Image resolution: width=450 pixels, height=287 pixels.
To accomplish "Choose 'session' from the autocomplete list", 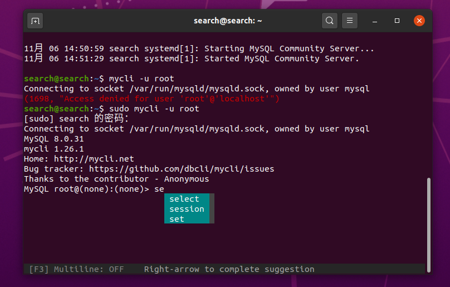I will 187,209.
